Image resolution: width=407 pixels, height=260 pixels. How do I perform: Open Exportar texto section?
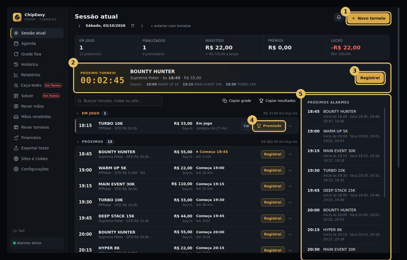pos(37,148)
